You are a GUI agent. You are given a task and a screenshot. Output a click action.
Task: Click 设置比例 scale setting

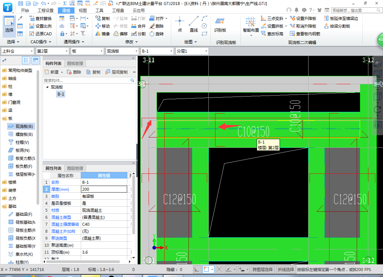click(41, 26)
